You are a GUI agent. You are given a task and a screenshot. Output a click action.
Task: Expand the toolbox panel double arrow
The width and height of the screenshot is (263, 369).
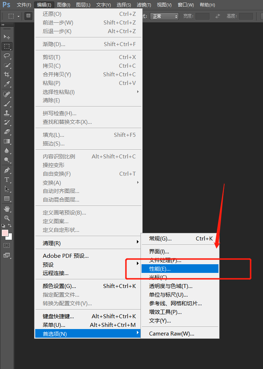click(3, 24)
